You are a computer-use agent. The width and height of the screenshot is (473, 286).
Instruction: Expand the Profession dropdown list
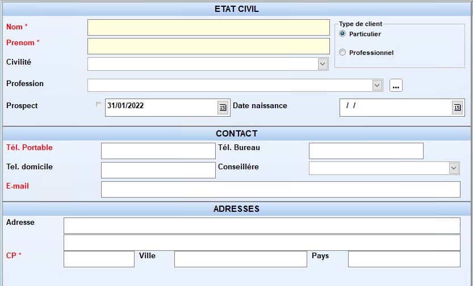coord(377,86)
